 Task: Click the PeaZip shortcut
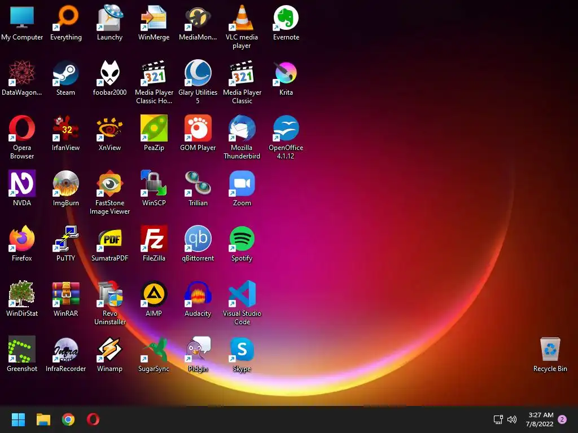pyautogui.click(x=154, y=128)
